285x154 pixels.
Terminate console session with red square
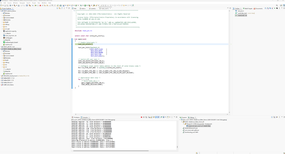point(141,117)
